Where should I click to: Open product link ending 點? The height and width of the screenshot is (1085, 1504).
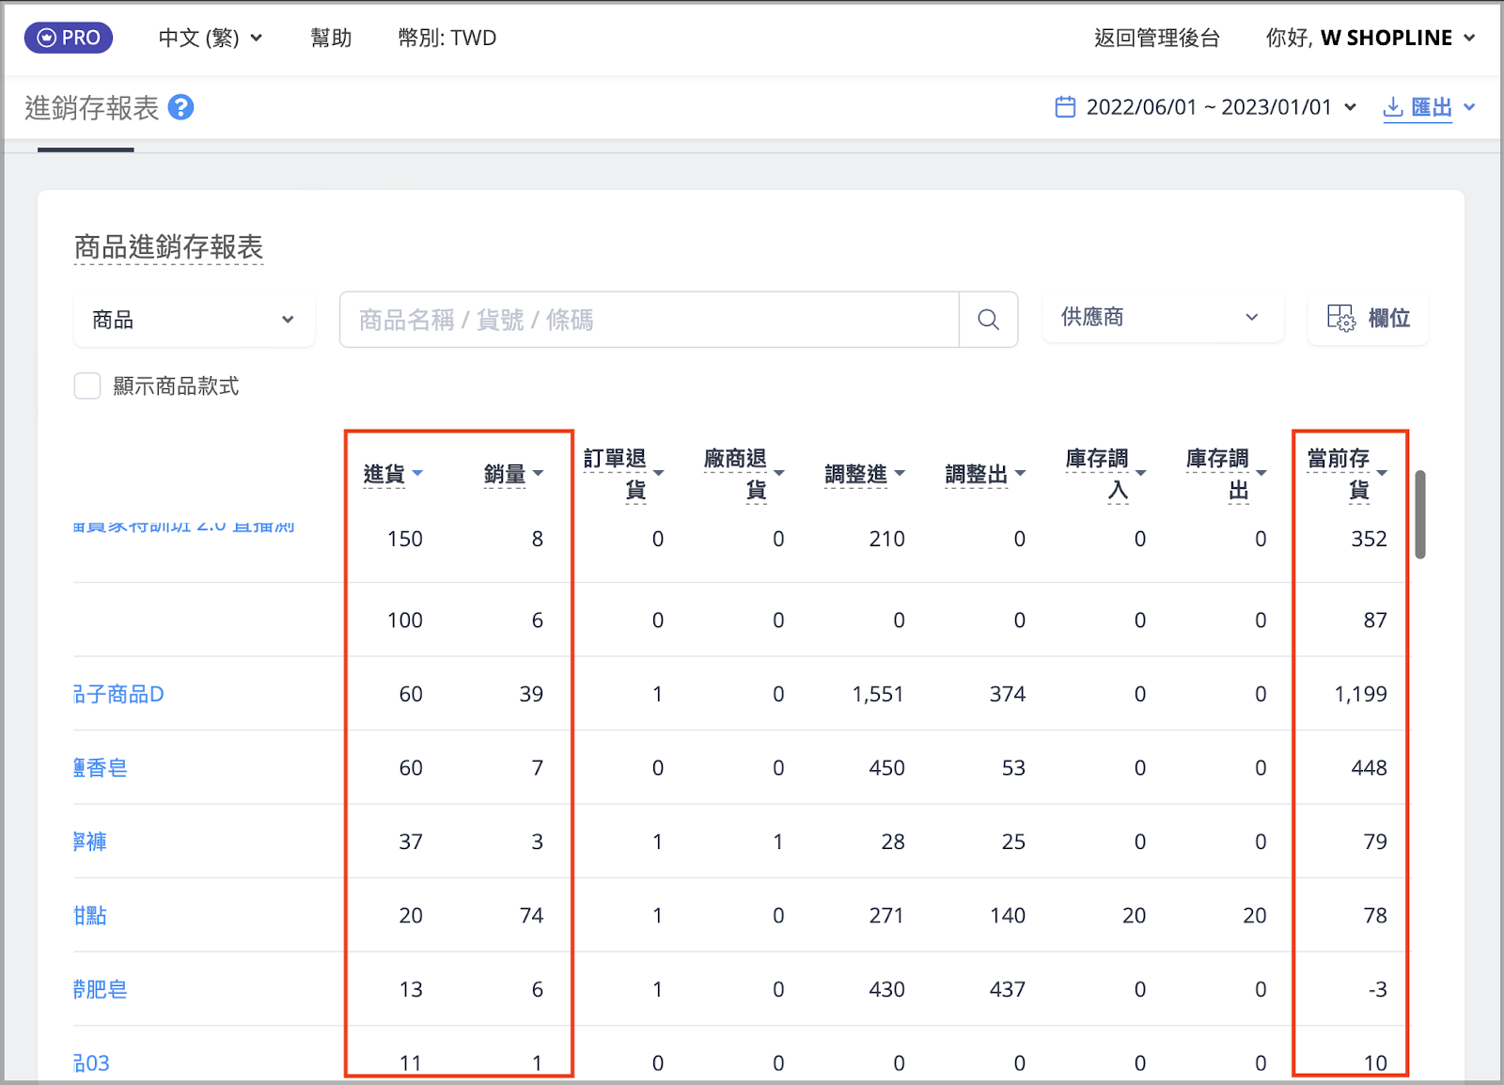[90, 915]
